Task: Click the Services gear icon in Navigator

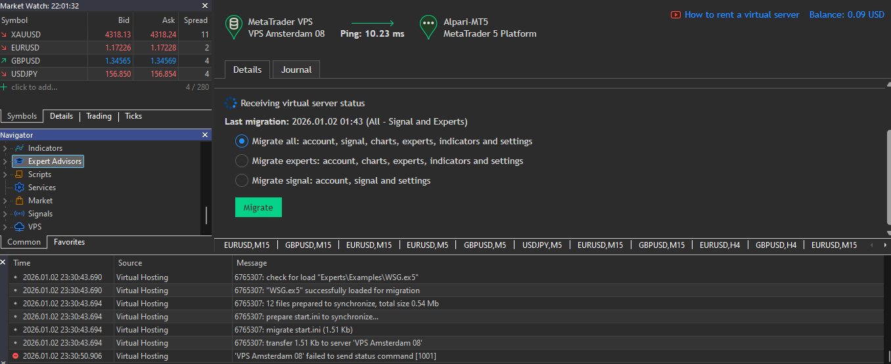Action: click(19, 188)
